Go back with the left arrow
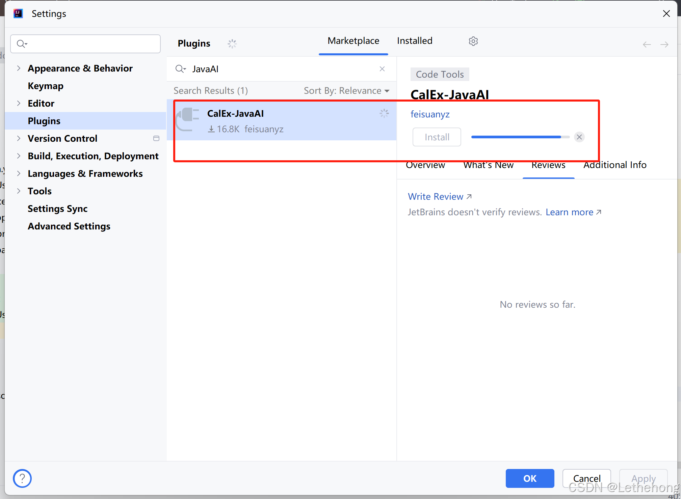 [x=647, y=45]
